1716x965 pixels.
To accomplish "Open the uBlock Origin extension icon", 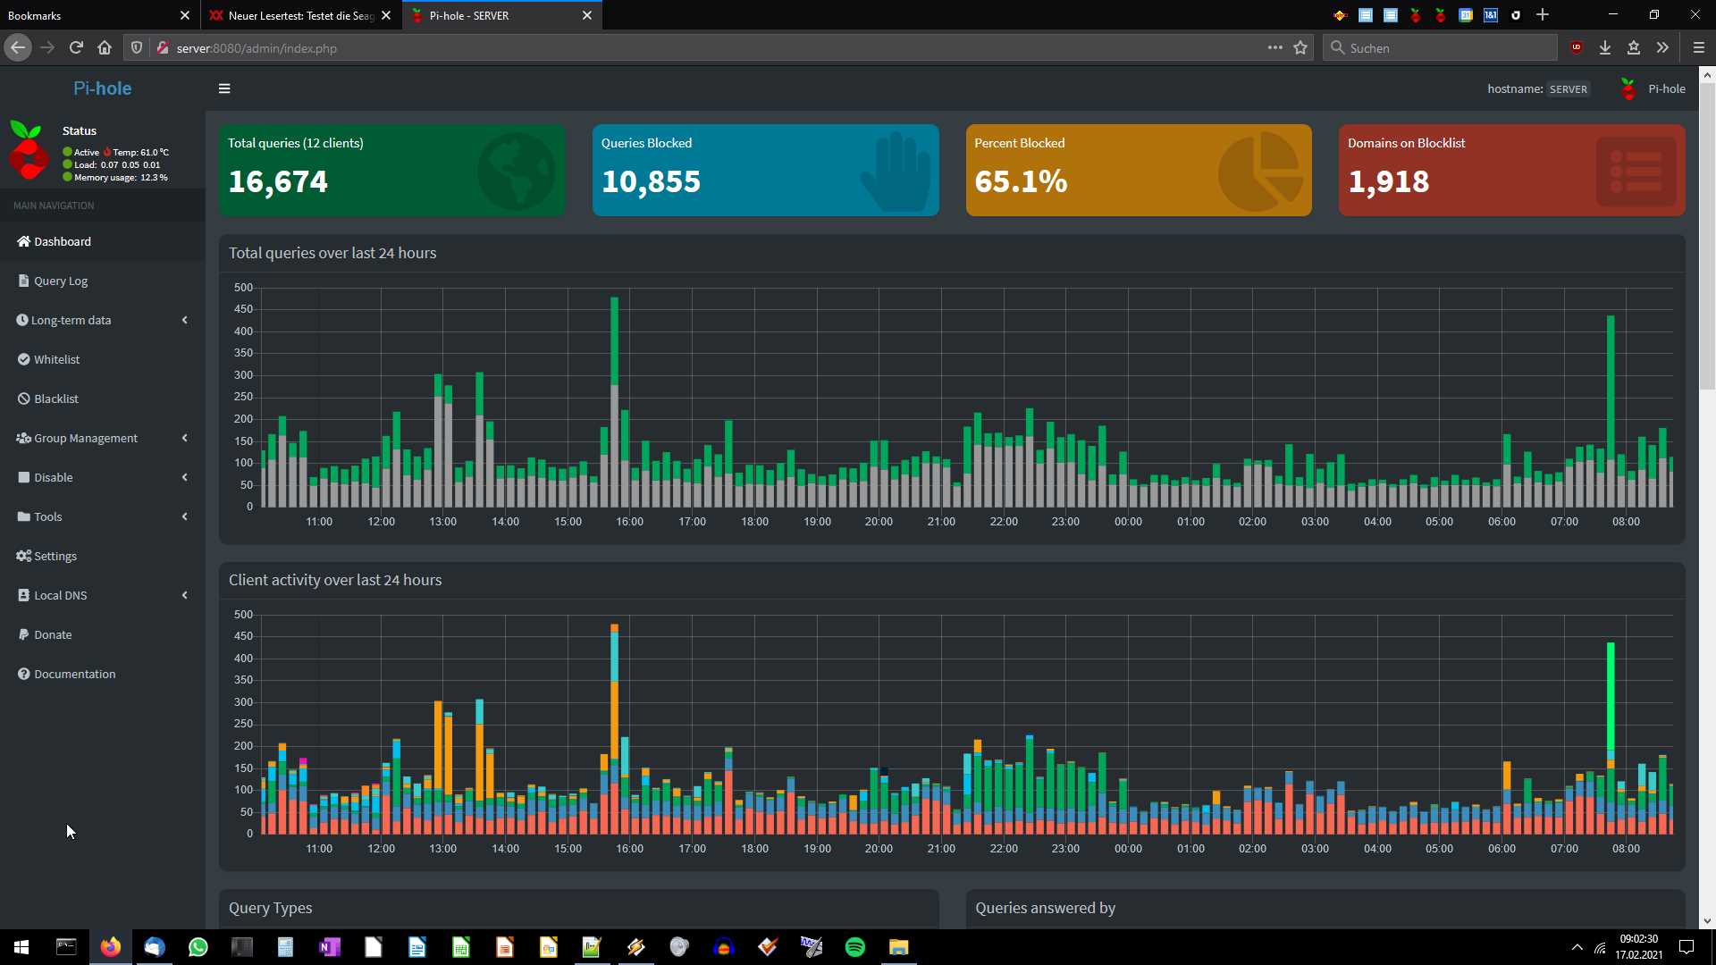I will [x=1577, y=47].
